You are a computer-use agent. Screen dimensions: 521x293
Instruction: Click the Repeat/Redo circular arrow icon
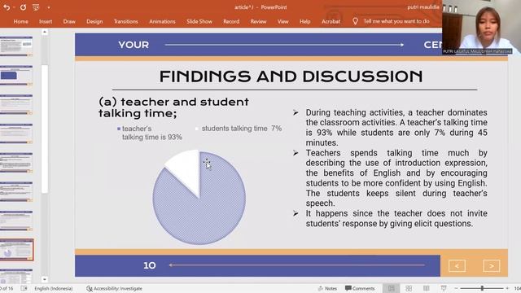click(x=23, y=7)
